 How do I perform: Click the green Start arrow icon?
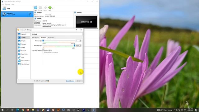click(x=50, y=7)
